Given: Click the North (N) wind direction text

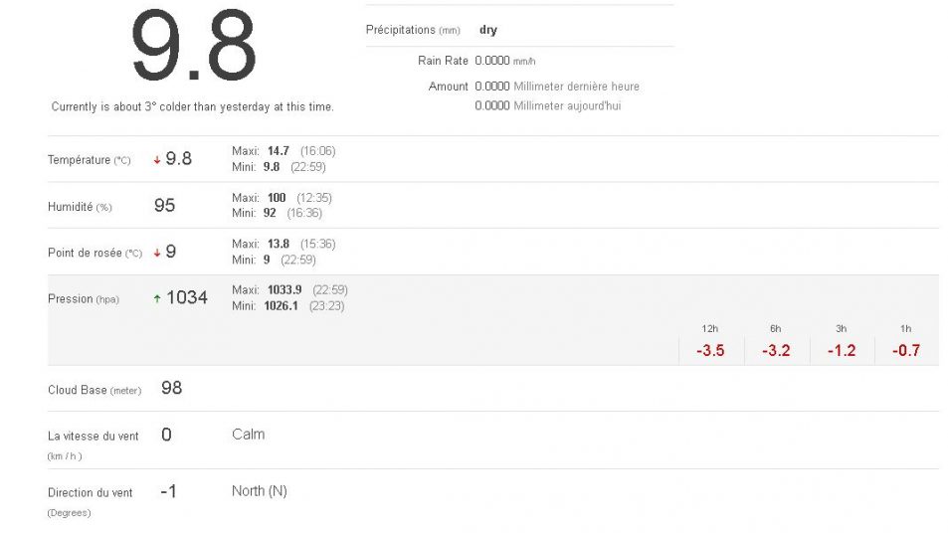Looking at the screenshot, I should [x=259, y=491].
